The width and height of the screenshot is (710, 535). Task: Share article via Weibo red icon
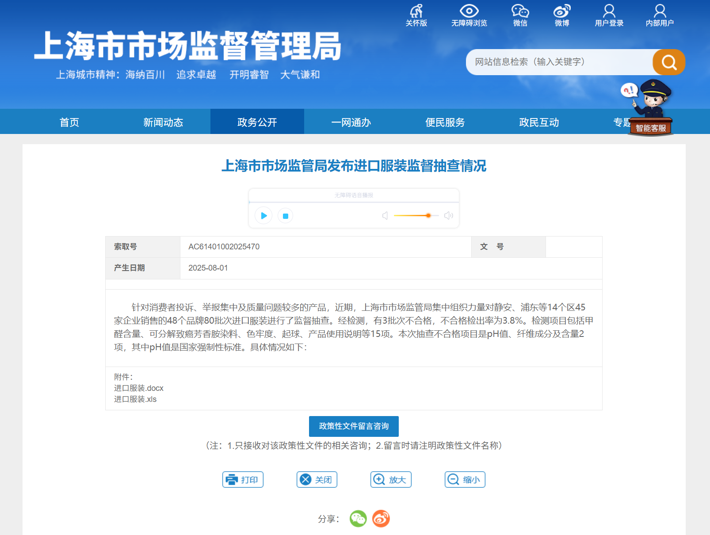tap(381, 519)
